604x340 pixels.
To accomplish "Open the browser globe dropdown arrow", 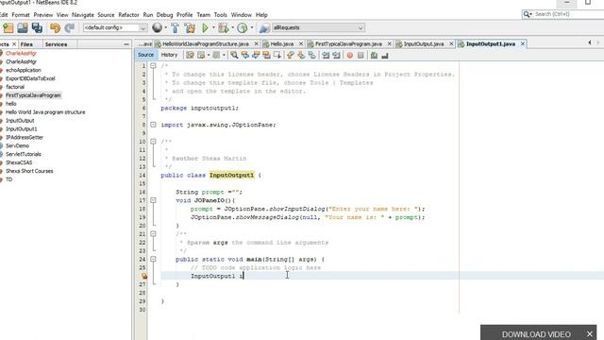I will coord(166,27).
